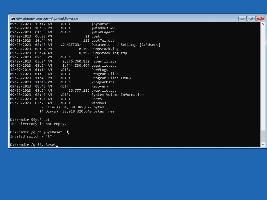Screen dimensions: 267x200
Task: Click the 'PerfLogs' directory entry
Action: (x=100, y=70)
